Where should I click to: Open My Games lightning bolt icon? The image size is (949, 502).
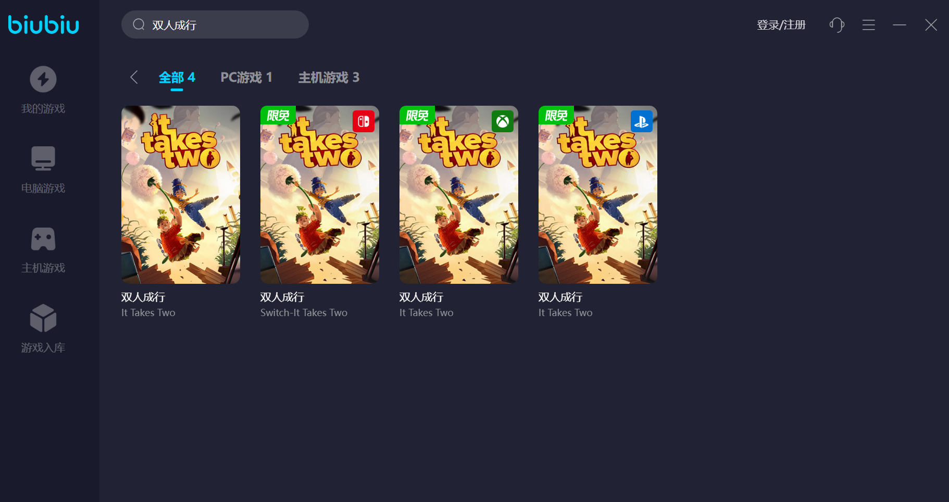(x=43, y=79)
